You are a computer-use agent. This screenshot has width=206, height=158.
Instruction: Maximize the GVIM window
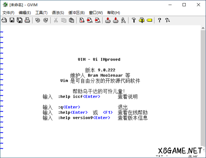coord(184,5)
